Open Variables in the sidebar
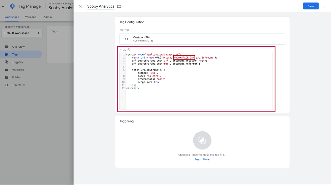This screenshot has width=331, height=185. (18, 70)
